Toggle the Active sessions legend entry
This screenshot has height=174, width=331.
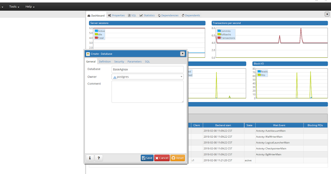tap(99, 31)
